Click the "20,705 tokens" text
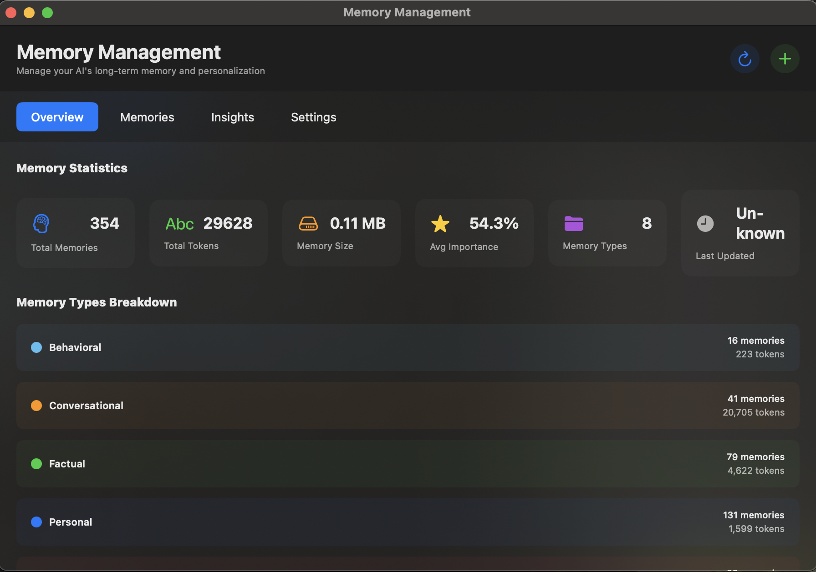This screenshot has width=816, height=572. (x=754, y=412)
